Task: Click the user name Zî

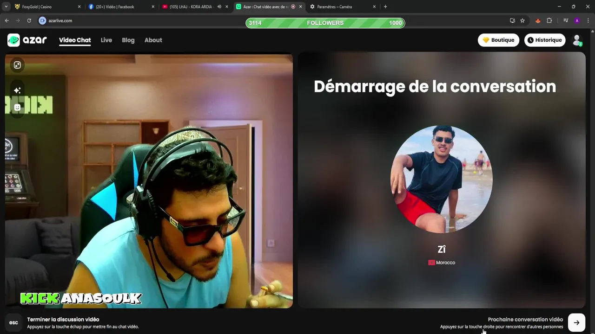Action: pyautogui.click(x=442, y=250)
